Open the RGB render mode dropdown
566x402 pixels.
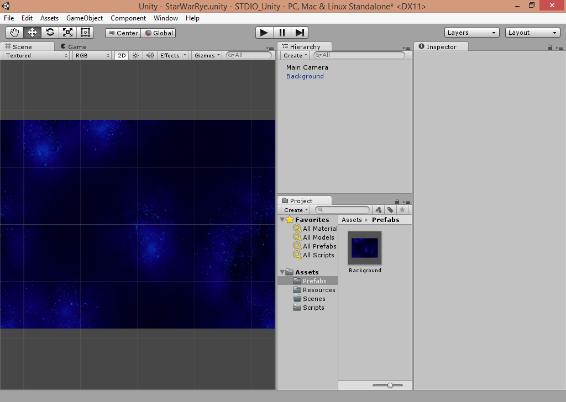pos(92,55)
